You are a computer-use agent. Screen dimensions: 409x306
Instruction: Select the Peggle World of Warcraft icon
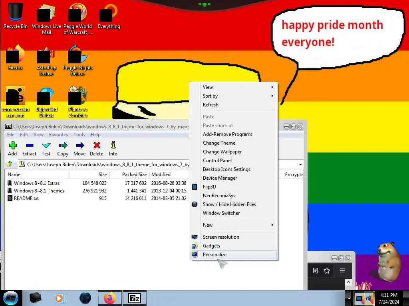[x=78, y=19]
